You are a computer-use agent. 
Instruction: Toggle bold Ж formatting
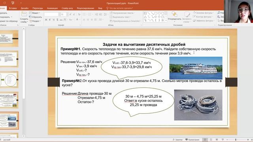pyautogui.click(x=46, y=20)
